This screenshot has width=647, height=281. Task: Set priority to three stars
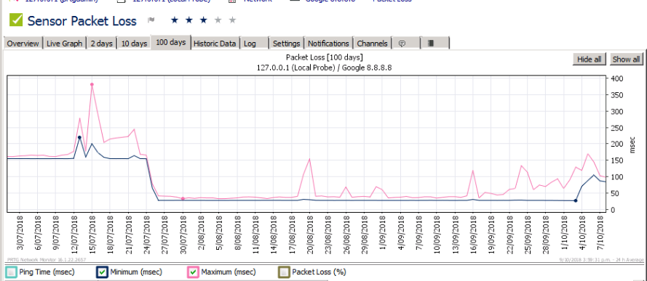pos(204,20)
